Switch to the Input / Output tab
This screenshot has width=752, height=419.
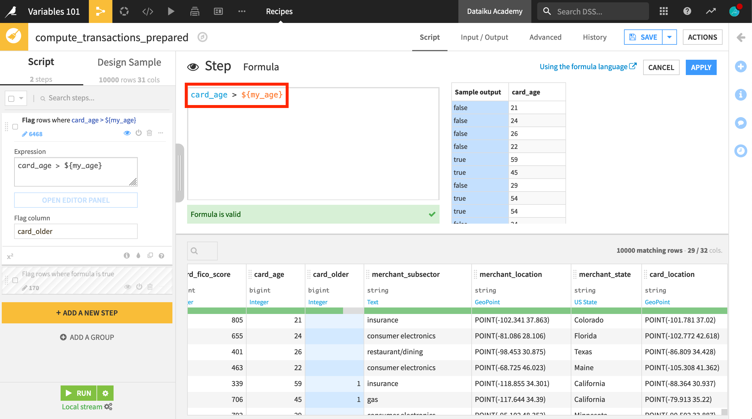tap(484, 37)
